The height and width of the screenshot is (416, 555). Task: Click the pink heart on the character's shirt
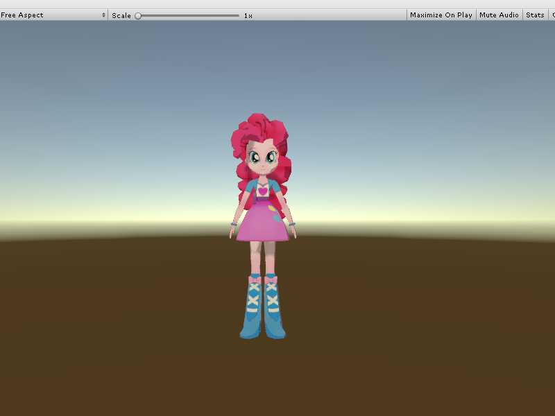263,189
